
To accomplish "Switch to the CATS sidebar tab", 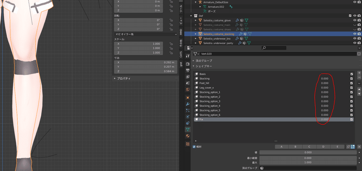I will pyautogui.click(x=181, y=55).
